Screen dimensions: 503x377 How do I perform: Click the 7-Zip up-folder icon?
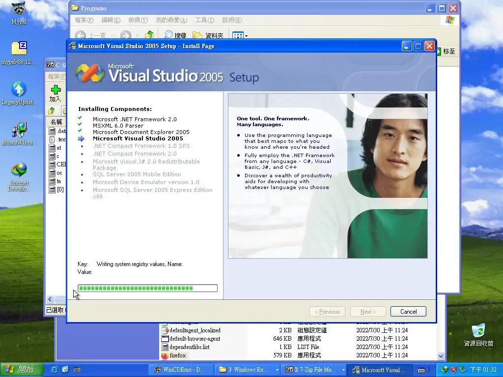click(x=51, y=111)
